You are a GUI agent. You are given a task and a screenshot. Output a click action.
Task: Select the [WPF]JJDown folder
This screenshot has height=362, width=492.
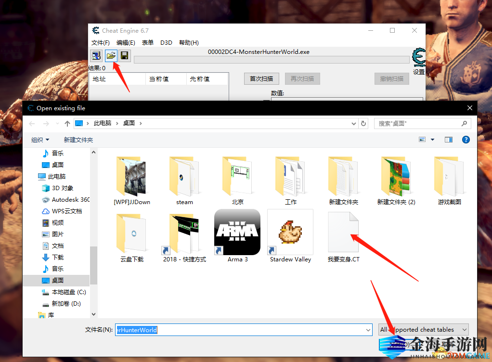(x=132, y=181)
